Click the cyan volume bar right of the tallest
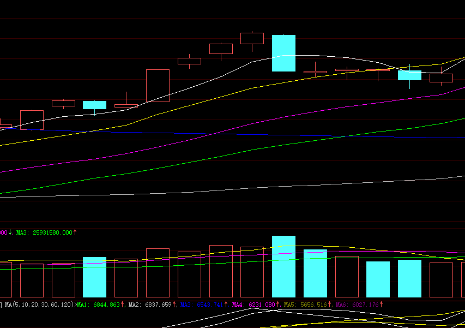Viewport: 465px width, 328px height. 315,273
